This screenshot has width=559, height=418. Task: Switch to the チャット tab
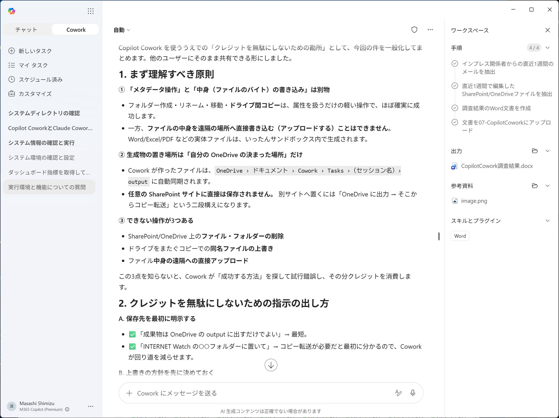26,30
